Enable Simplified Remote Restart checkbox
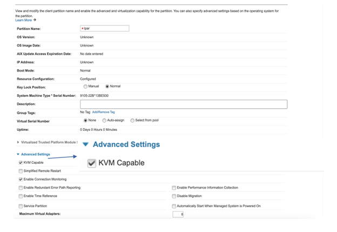337x232 pixels. pos(21,171)
